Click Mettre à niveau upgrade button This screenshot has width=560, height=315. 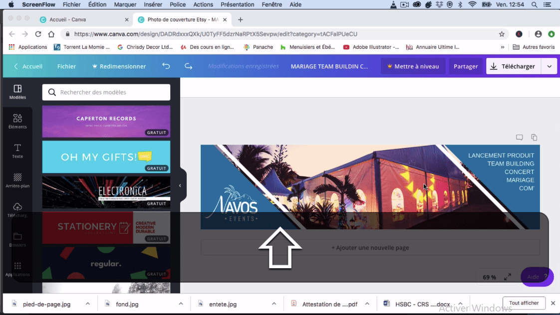pos(413,66)
